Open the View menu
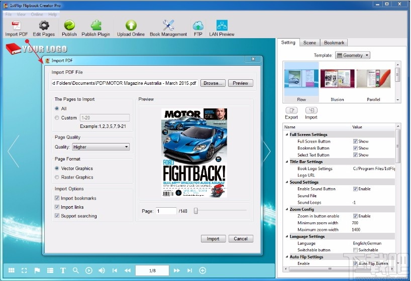Image resolution: width=411 pixels, height=281 pixels. click(21, 14)
